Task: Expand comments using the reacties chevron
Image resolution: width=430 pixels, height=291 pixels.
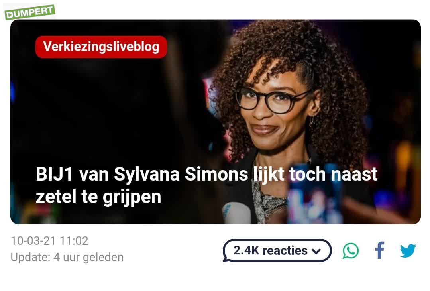Action: point(316,251)
